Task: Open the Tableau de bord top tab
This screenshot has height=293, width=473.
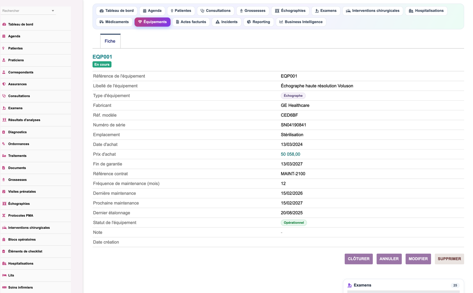Action: point(117,11)
